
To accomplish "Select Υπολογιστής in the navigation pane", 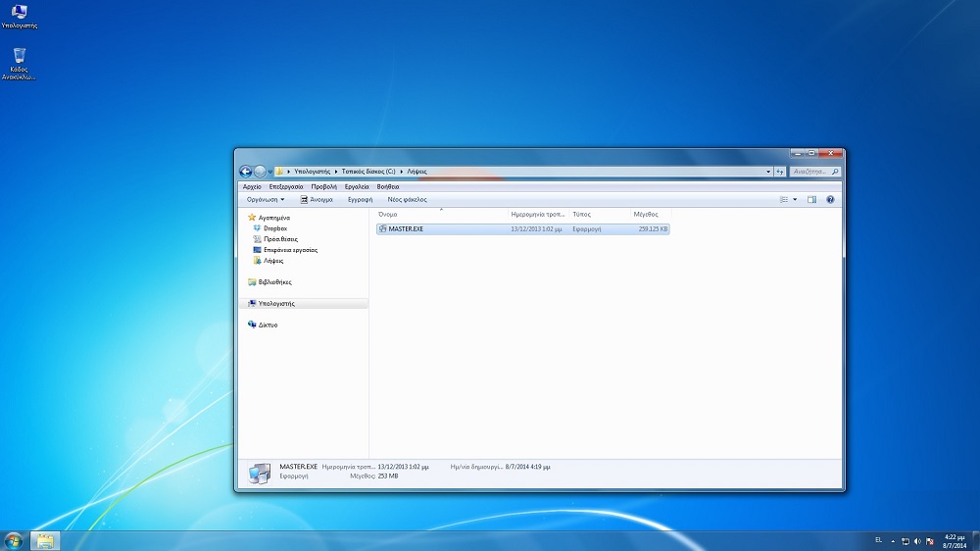I will pyautogui.click(x=276, y=303).
